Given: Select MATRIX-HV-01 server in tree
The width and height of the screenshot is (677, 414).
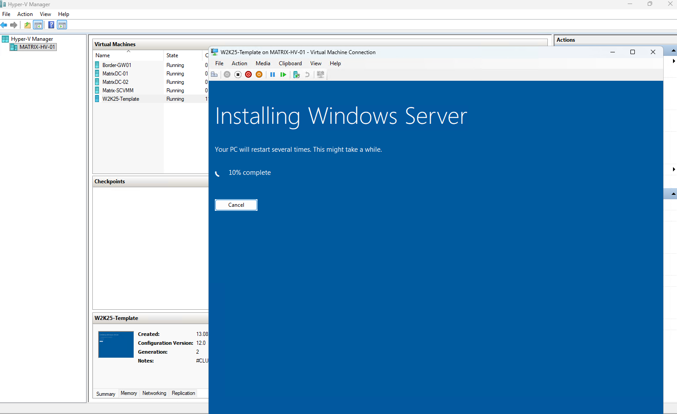Looking at the screenshot, I should point(37,47).
